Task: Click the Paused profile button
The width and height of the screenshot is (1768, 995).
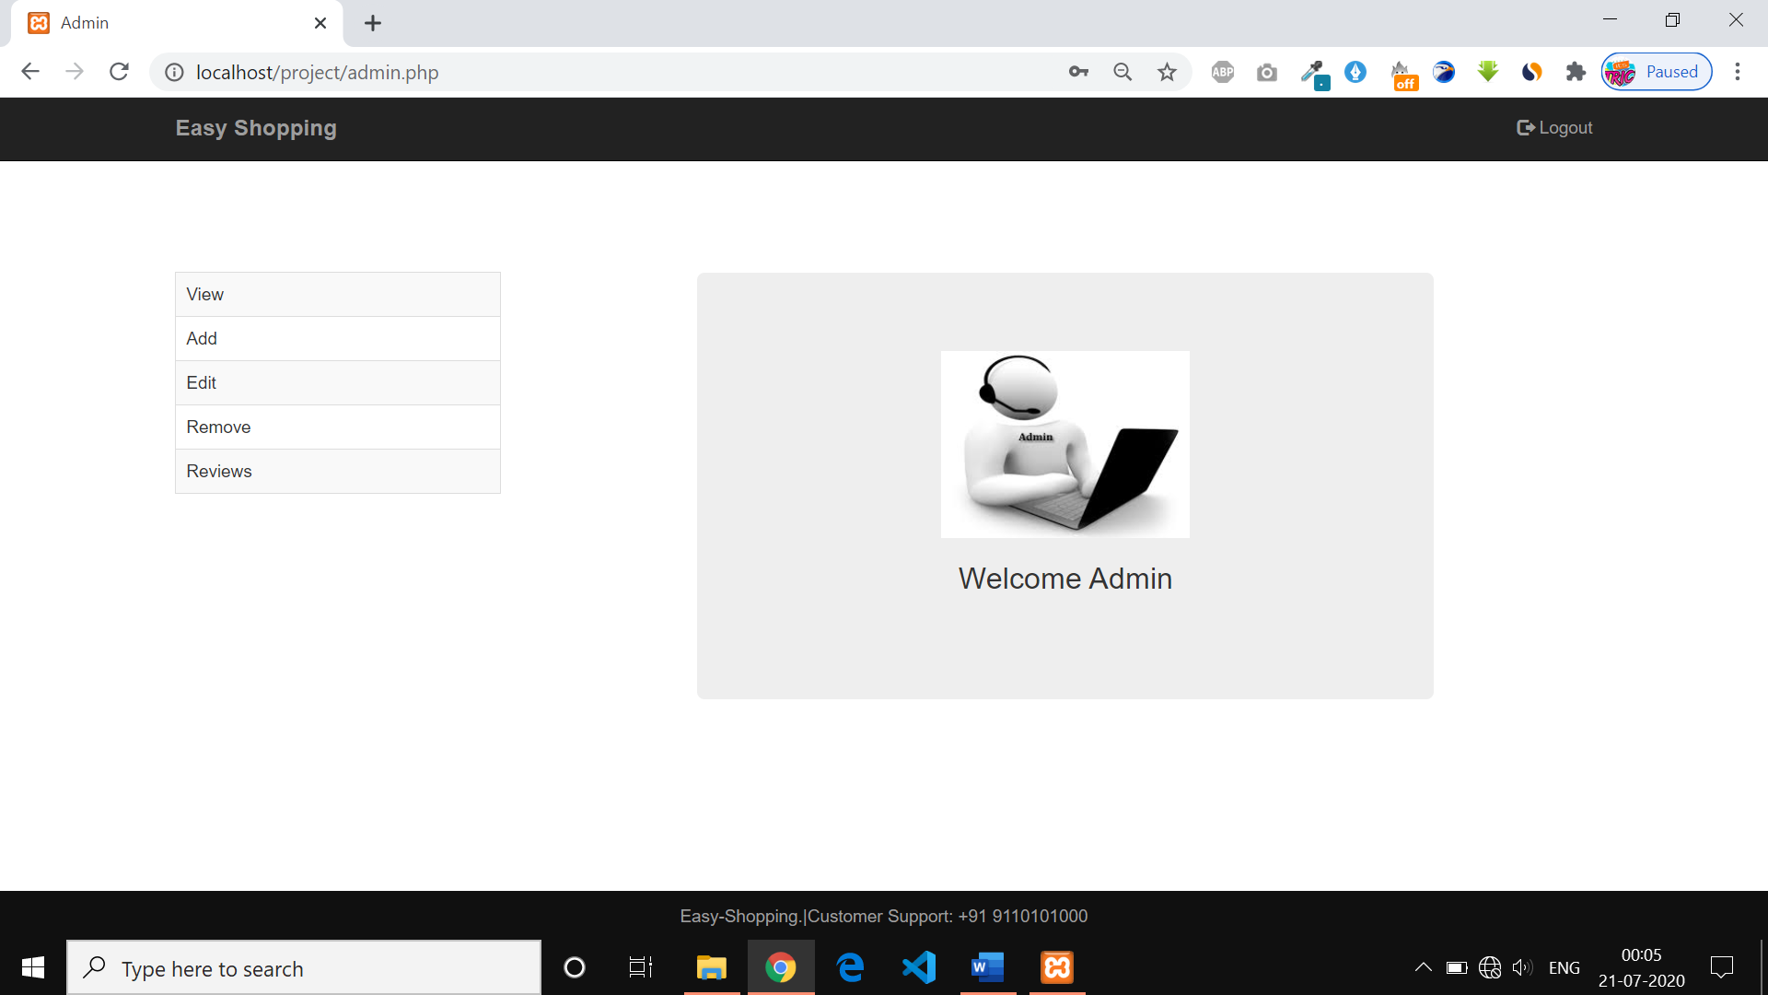Action: coord(1657,72)
